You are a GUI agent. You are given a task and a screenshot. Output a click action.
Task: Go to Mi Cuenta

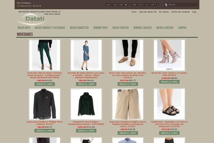[164, 12]
